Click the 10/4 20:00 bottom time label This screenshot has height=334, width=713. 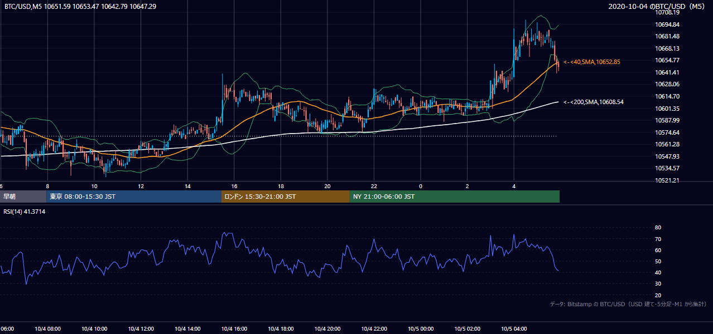327,328
